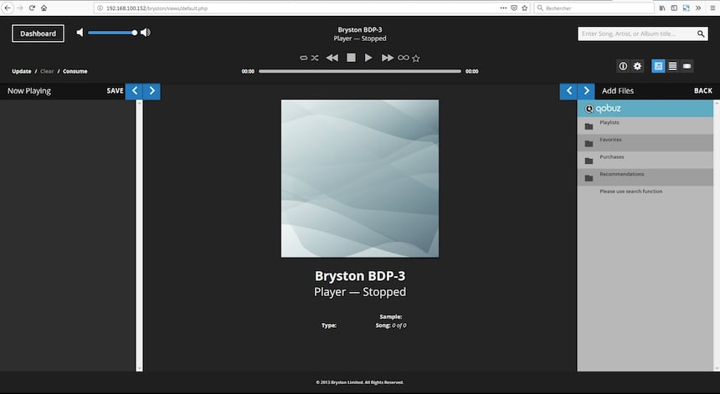Image resolution: width=720 pixels, height=394 pixels.
Task: Click the browser back arrow
Action: [8, 8]
